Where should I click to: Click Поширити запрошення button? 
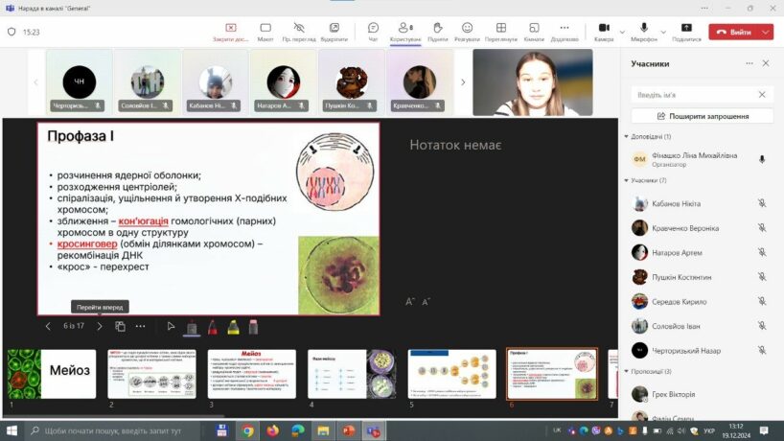point(703,116)
